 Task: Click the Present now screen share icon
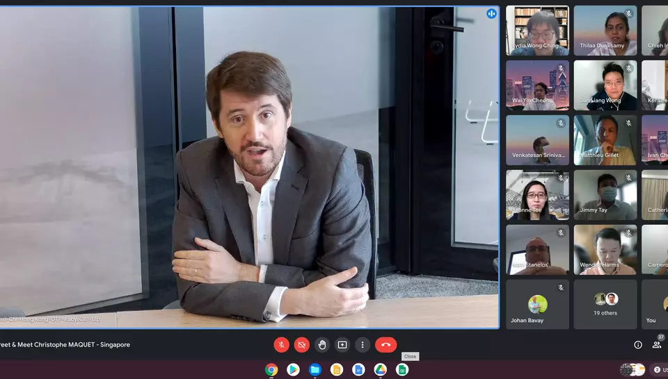(x=342, y=344)
